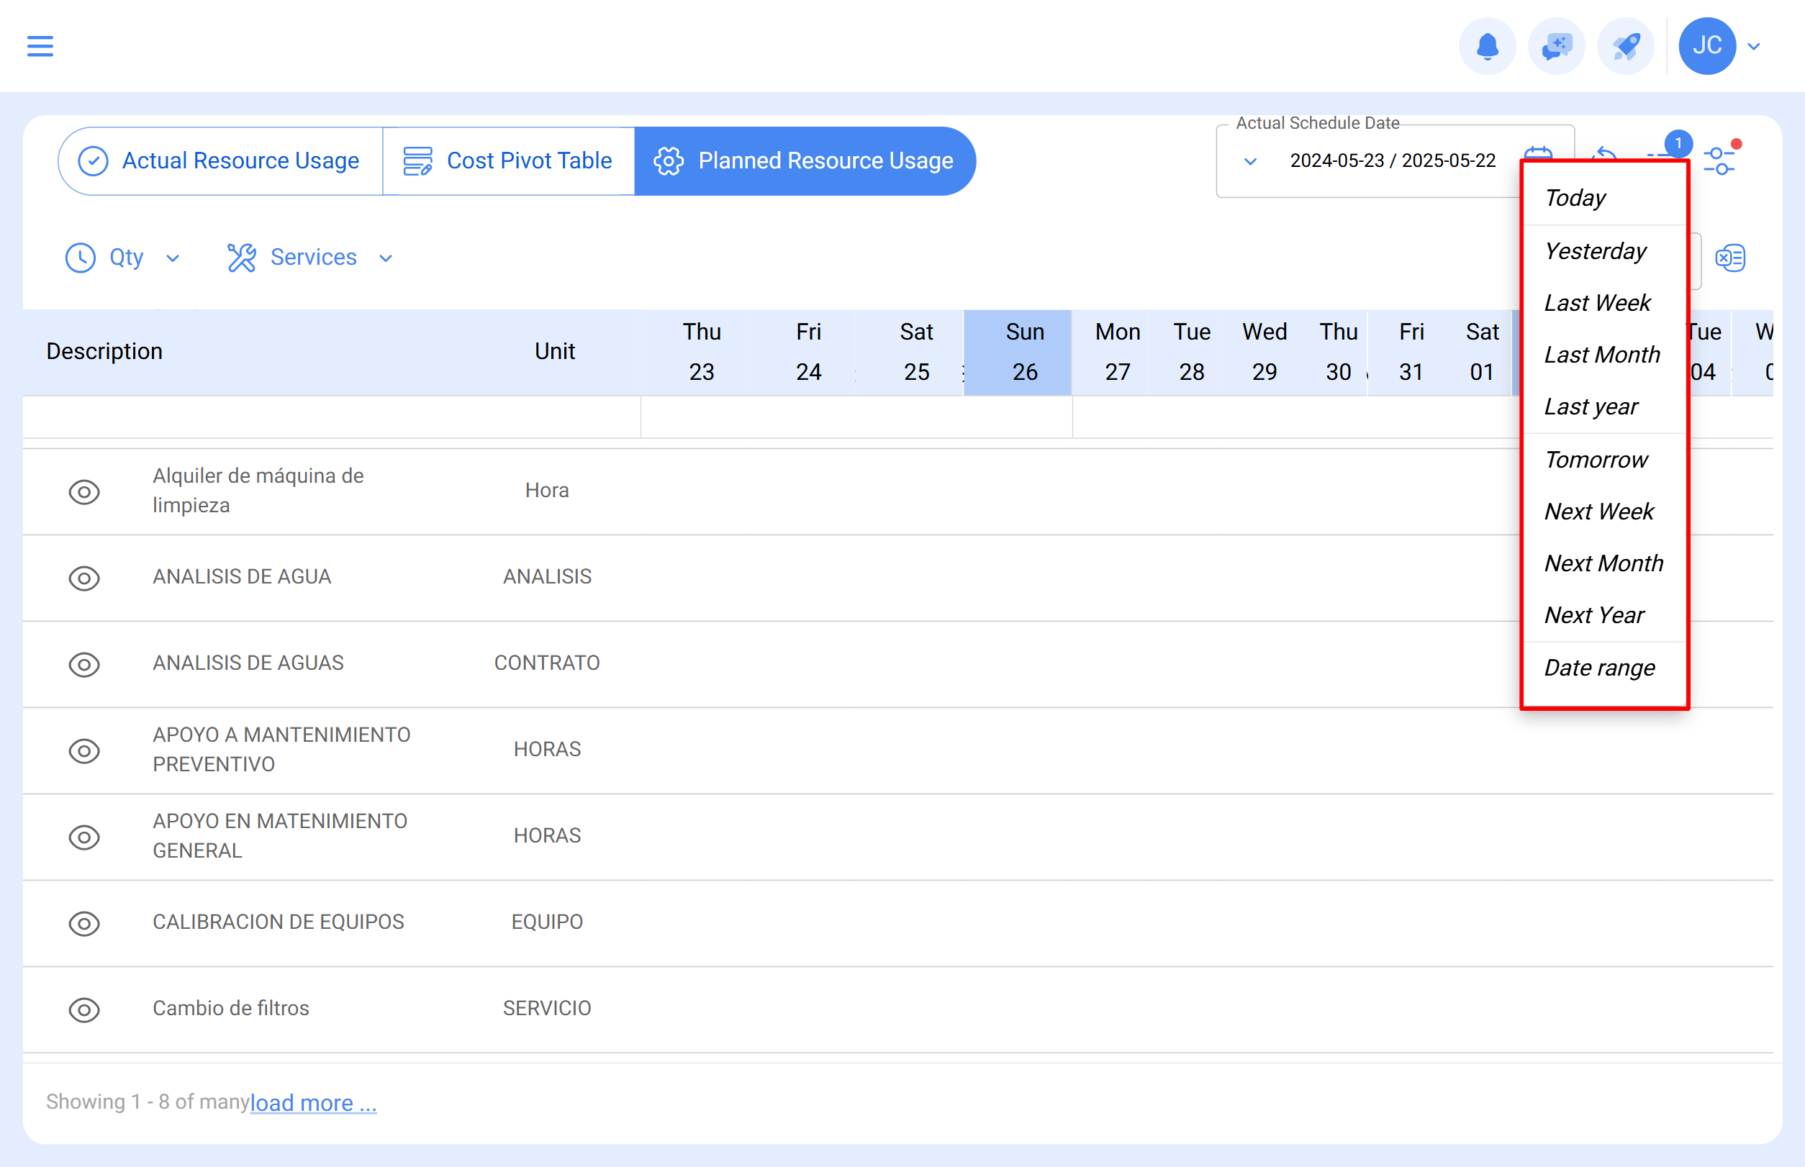Open the Services dropdown
This screenshot has height=1167, width=1805.
click(311, 258)
